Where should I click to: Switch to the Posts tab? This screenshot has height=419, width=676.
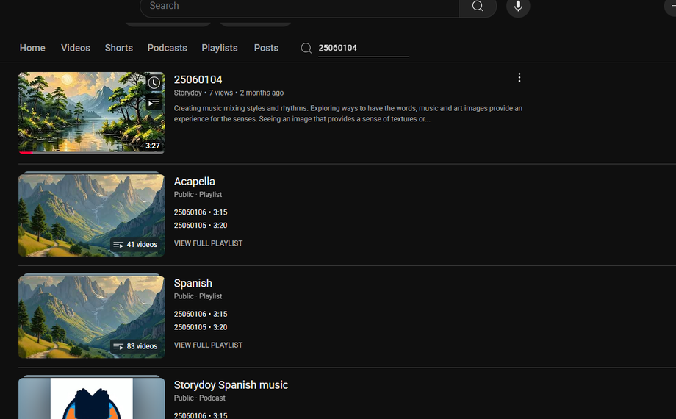[266, 48]
